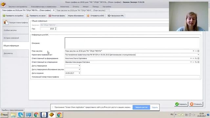Expand Ответственный за формирование dropdown arrow
The width and height of the screenshot is (210, 118).
tap(191, 58)
